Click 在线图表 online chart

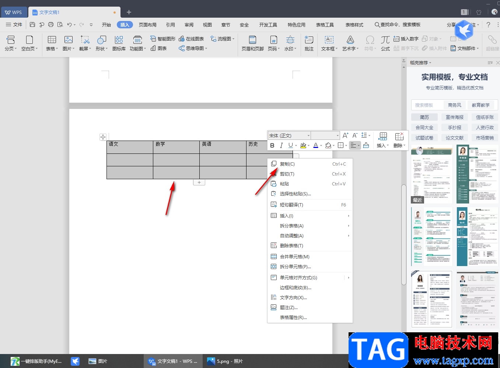[191, 39]
